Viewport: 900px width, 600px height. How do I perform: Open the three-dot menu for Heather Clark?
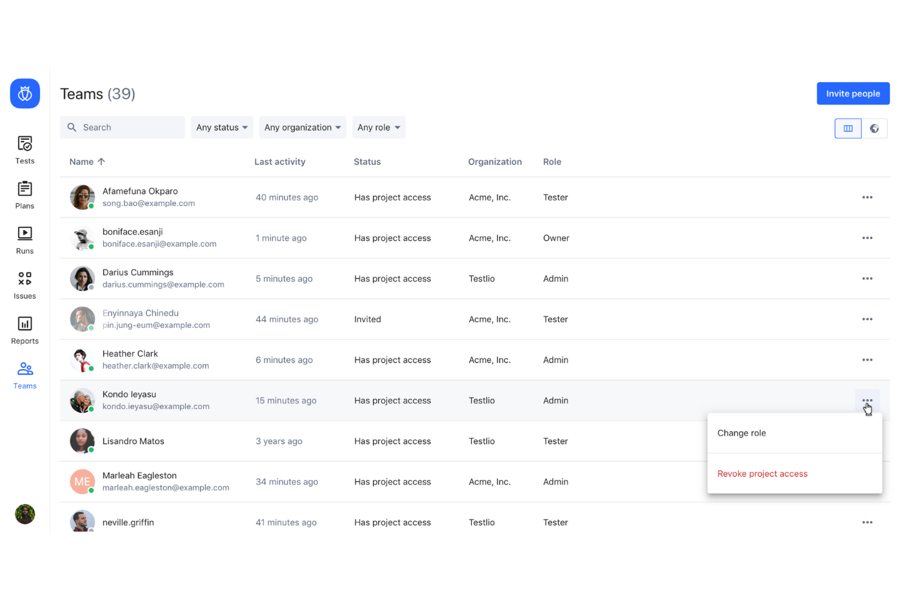click(867, 359)
